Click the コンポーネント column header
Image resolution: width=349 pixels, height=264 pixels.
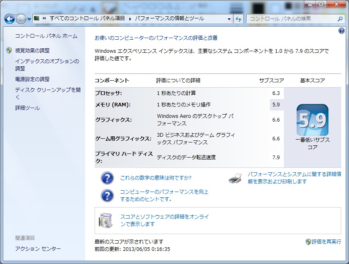[x=112, y=80]
